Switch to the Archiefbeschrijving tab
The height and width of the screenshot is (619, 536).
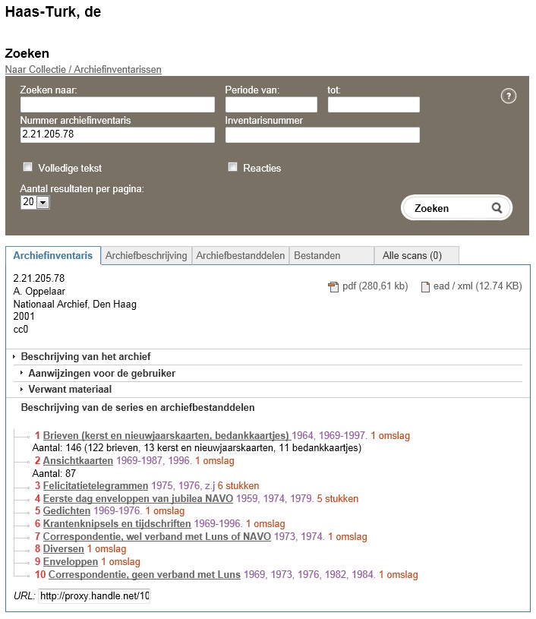[x=146, y=256]
